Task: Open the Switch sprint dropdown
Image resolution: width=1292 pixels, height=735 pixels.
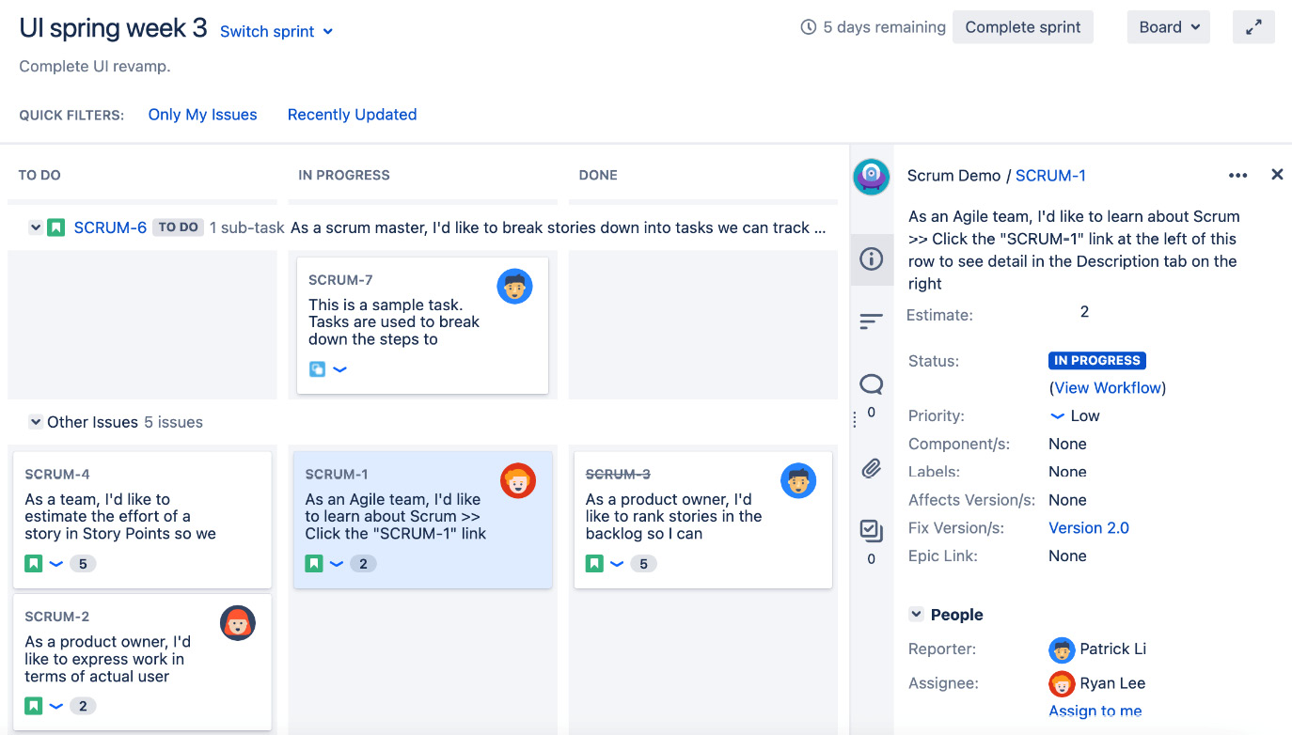Action: click(x=276, y=31)
